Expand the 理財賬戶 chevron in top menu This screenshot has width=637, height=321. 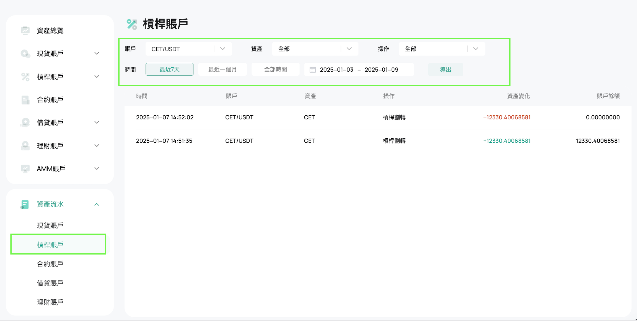point(97,146)
